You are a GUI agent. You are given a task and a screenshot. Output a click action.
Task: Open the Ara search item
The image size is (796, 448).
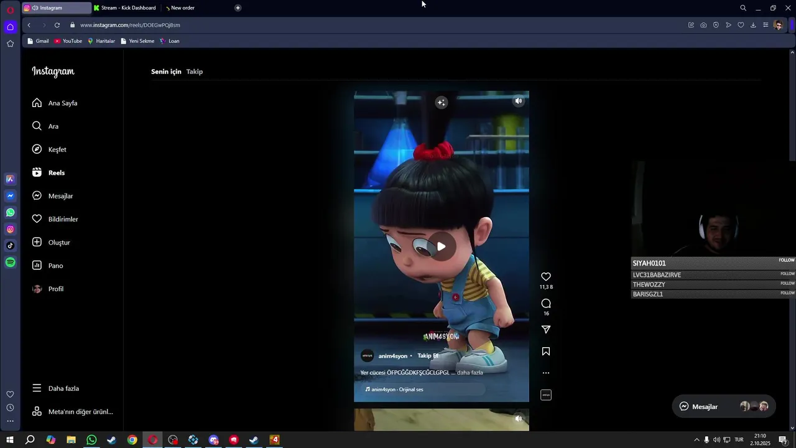coord(45,126)
